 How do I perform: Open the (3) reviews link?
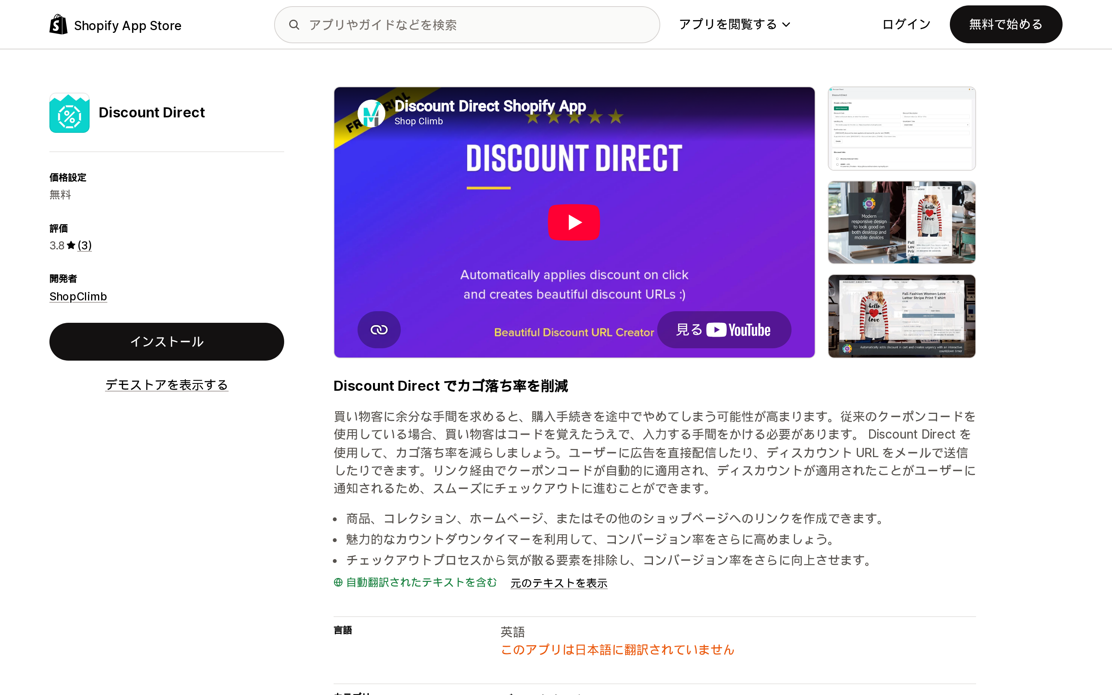click(85, 246)
